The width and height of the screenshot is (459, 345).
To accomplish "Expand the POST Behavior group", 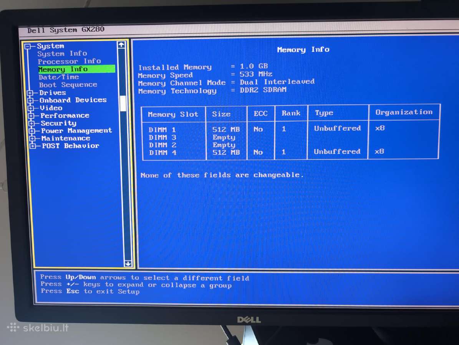I will 33,146.
